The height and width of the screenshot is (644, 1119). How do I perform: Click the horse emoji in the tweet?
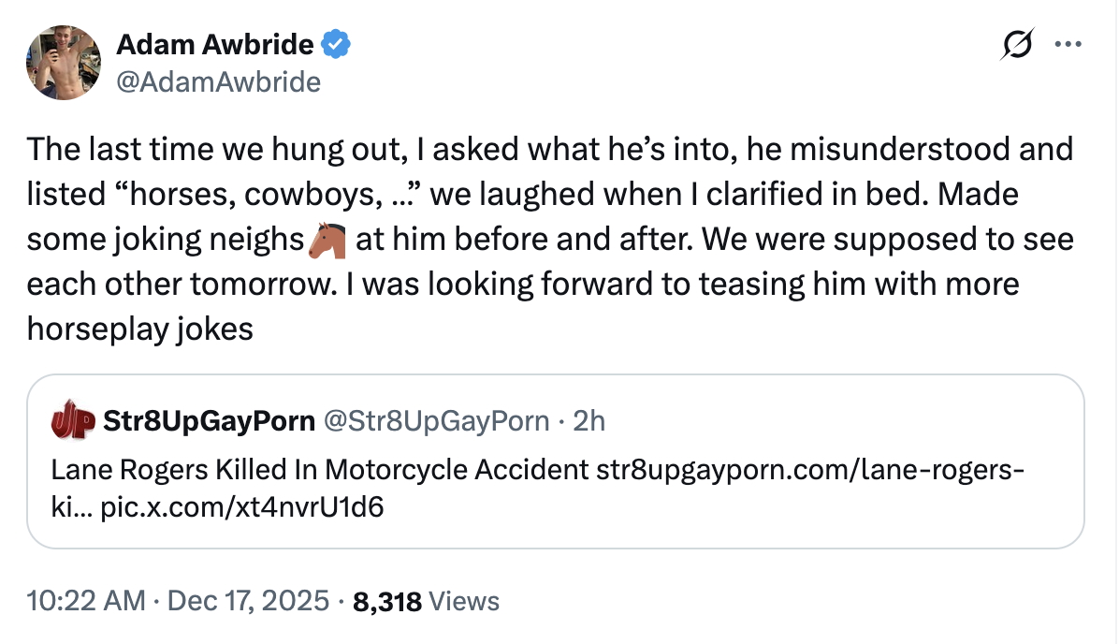coord(327,240)
